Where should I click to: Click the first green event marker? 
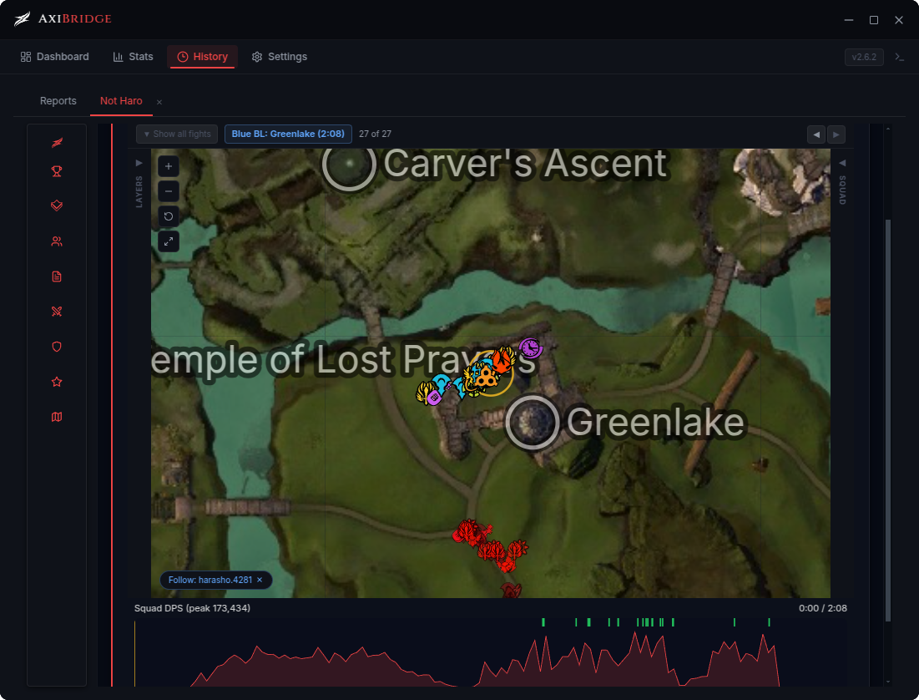point(543,622)
